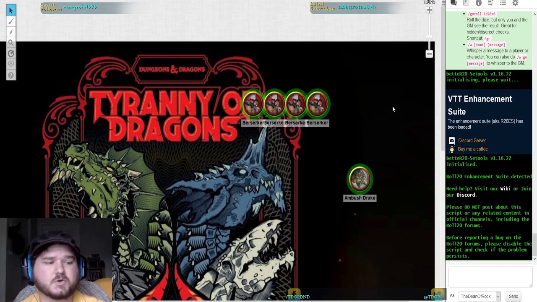
Task: Open the Discord Server link
Action: 472,141
